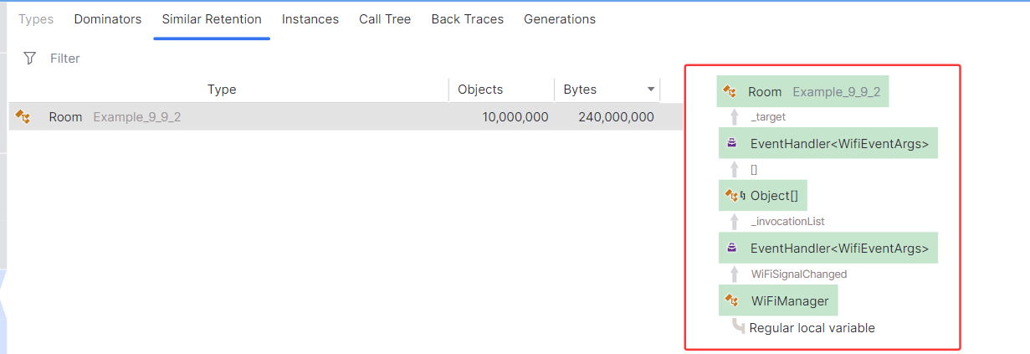Switch to the Dominators tab
This screenshot has width=1030, height=354.
click(x=108, y=18)
